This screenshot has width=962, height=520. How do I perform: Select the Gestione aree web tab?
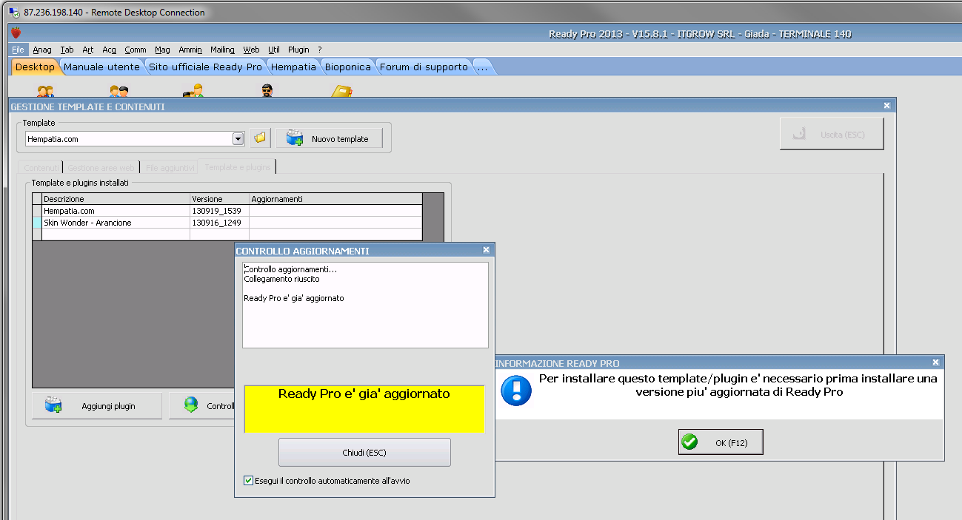tap(101, 168)
